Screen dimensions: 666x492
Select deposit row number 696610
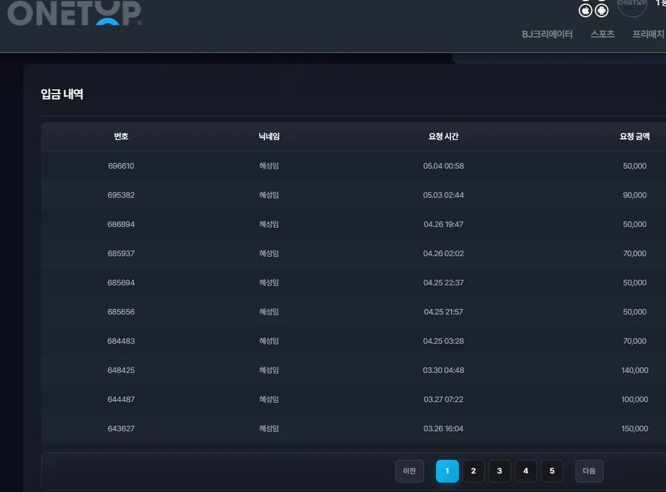click(353, 166)
